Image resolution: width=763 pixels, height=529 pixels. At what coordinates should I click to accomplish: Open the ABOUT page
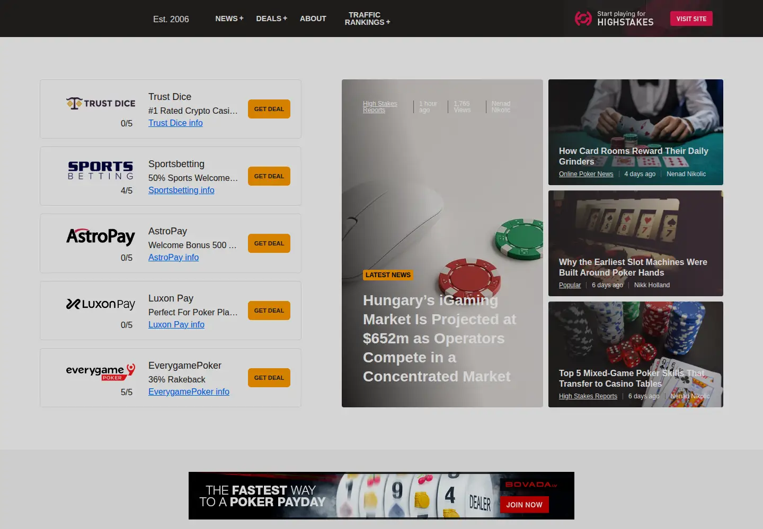click(x=313, y=19)
